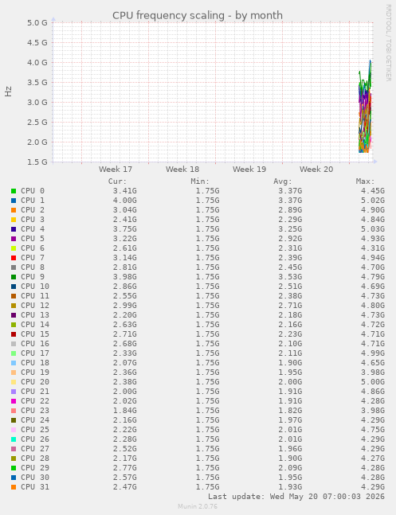Click the Max: column header
396x515 pixels.
point(366,181)
